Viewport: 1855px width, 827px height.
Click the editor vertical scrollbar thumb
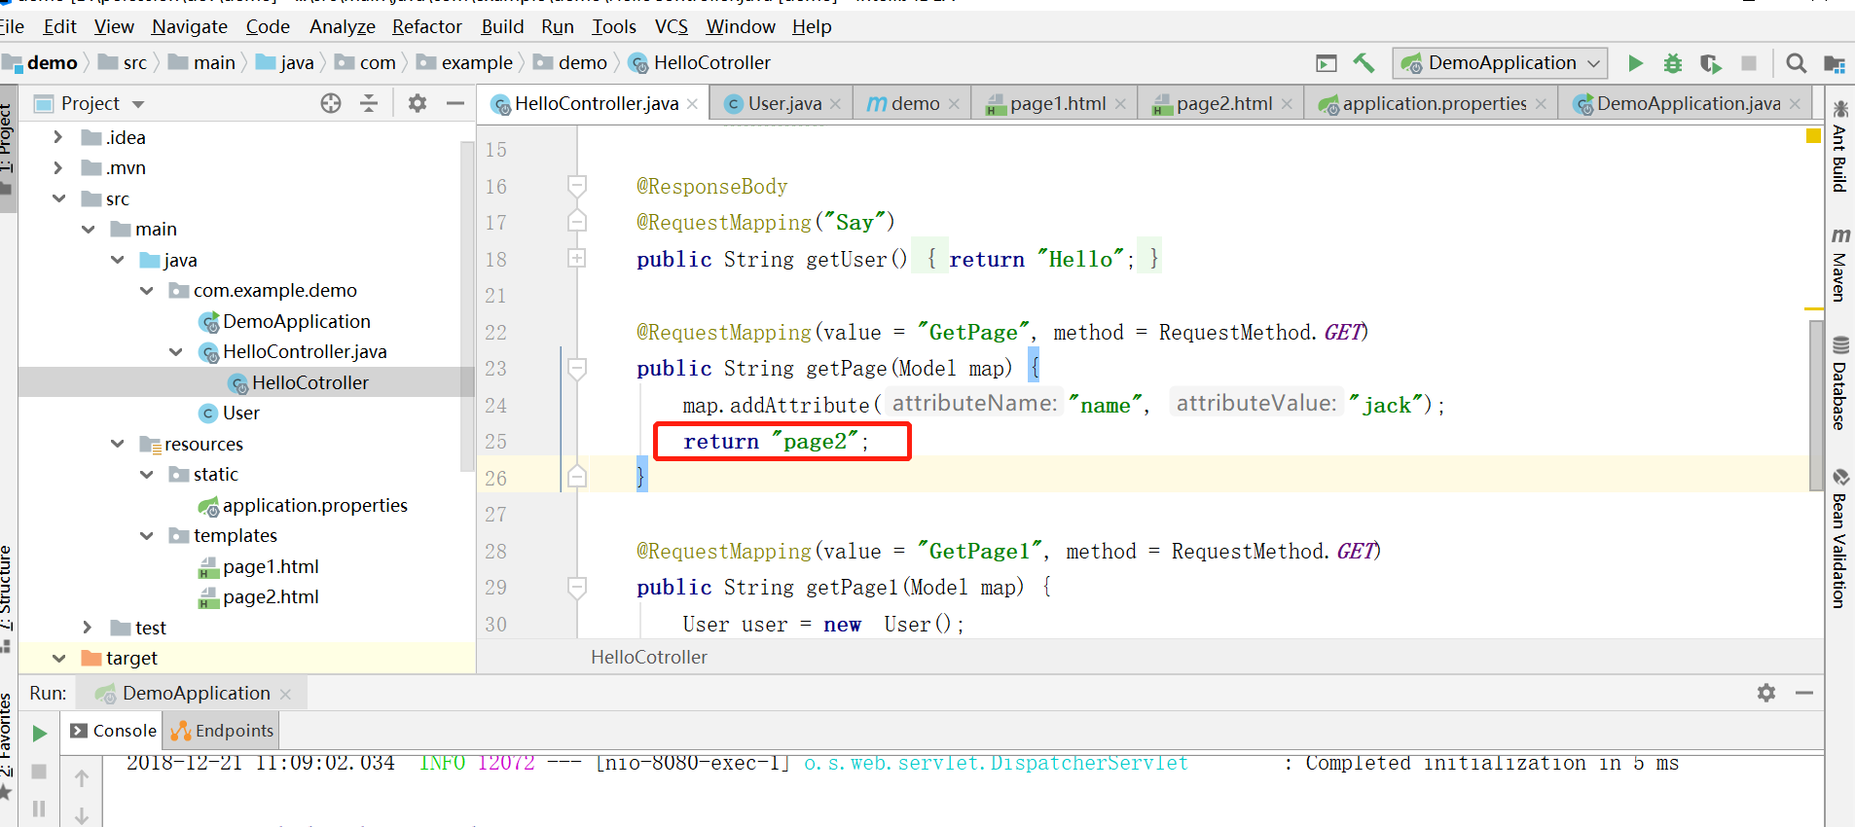tap(1816, 405)
